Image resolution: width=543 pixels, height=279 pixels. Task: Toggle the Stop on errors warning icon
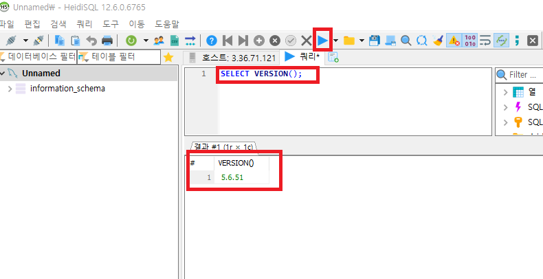click(x=454, y=41)
